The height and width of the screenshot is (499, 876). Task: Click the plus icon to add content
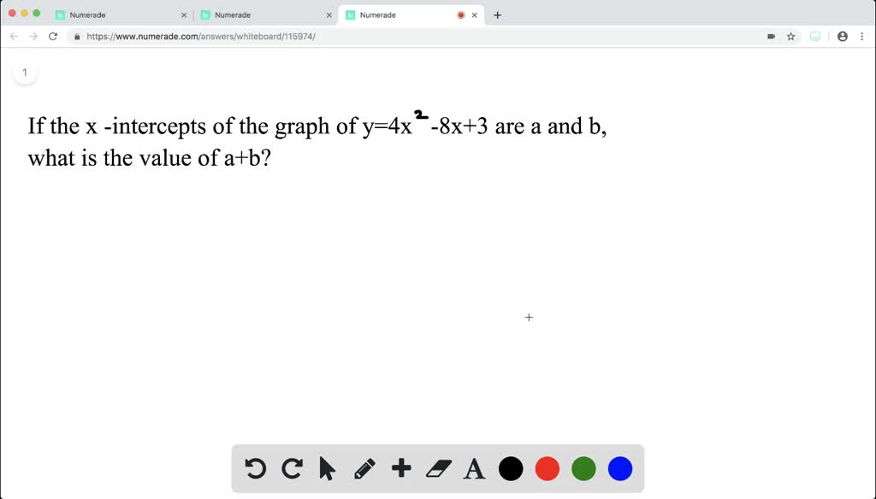point(401,468)
